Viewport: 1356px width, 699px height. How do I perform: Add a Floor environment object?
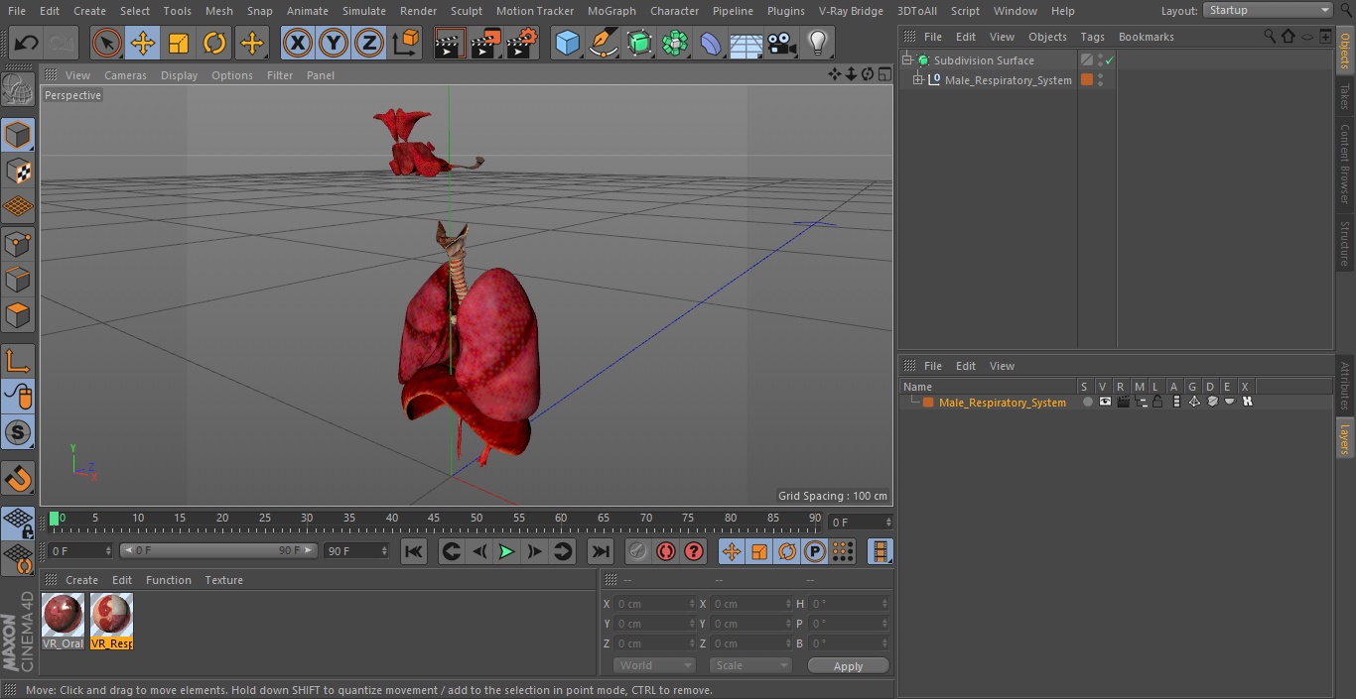746,43
